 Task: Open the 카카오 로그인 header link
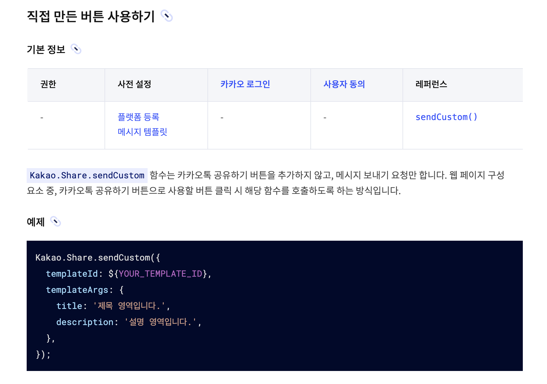[x=245, y=84]
